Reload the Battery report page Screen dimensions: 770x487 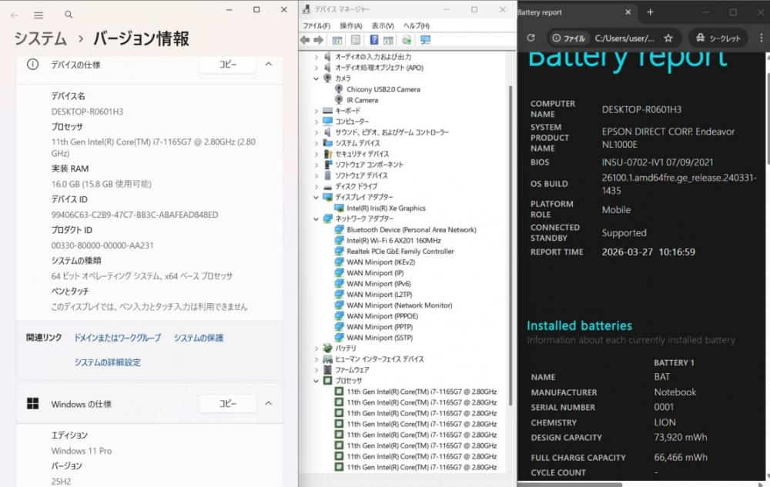pyautogui.click(x=531, y=38)
